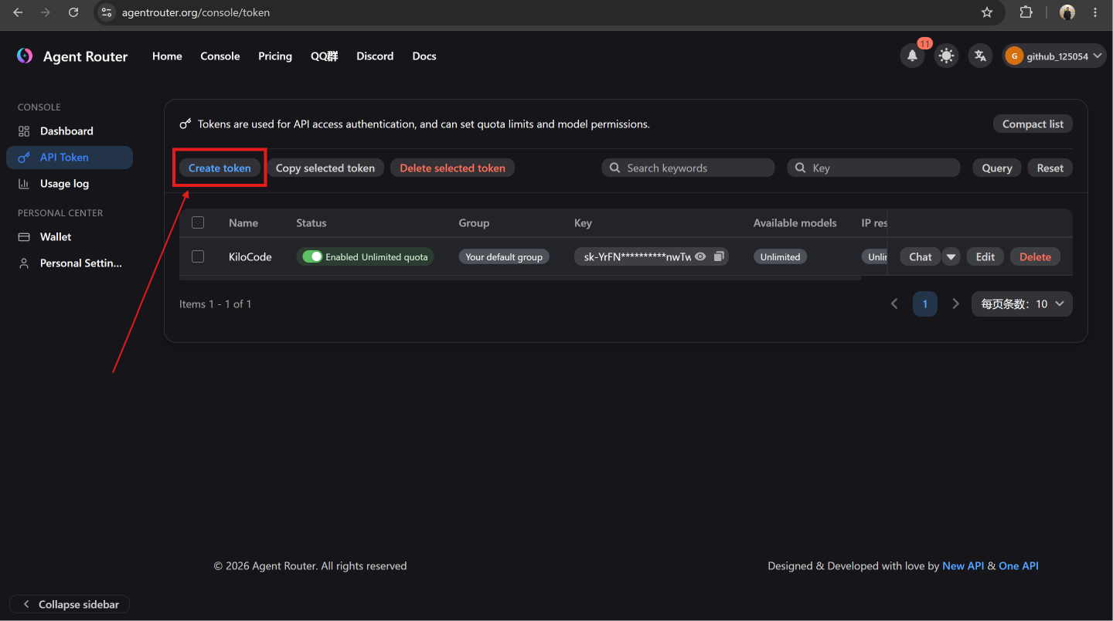Image resolution: width=1113 pixels, height=621 pixels.
Task: Open Personal Settings in sidebar
Action: coord(70,263)
